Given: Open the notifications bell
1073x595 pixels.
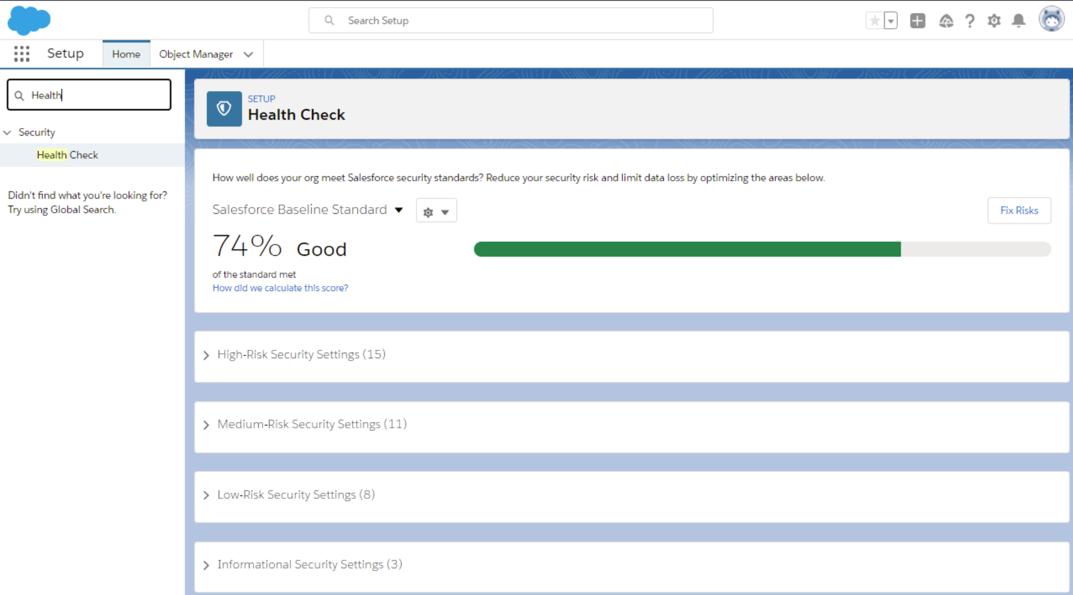Looking at the screenshot, I should 1019,21.
